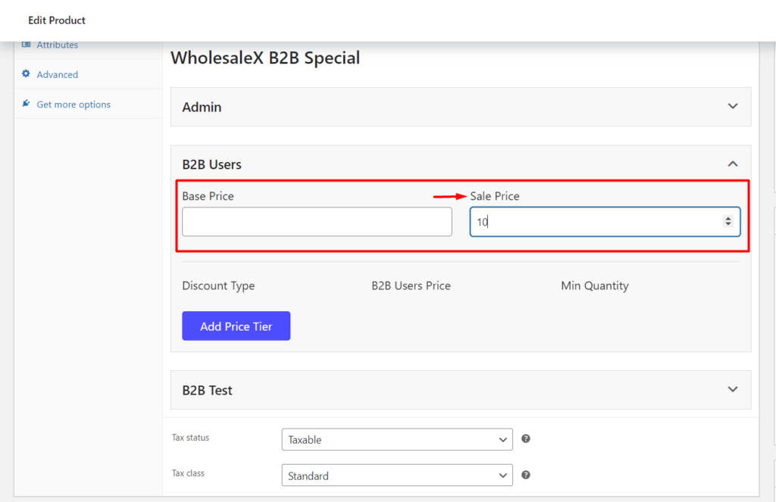Screen dimensions: 776x502
Task: Decrease Sale Price with the down arrow
Action: coord(728,225)
